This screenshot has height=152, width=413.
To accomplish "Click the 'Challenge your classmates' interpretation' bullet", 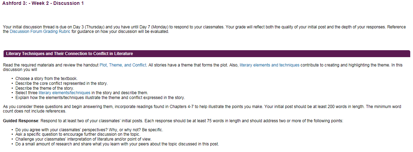I will pos(83,139).
